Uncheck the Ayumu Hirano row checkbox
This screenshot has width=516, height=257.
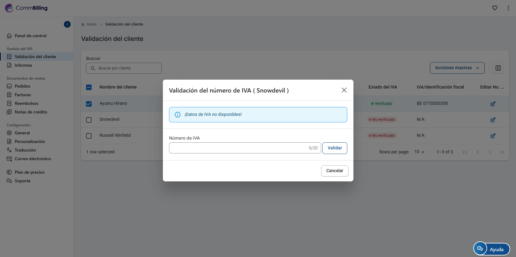[x=89, y=104]
